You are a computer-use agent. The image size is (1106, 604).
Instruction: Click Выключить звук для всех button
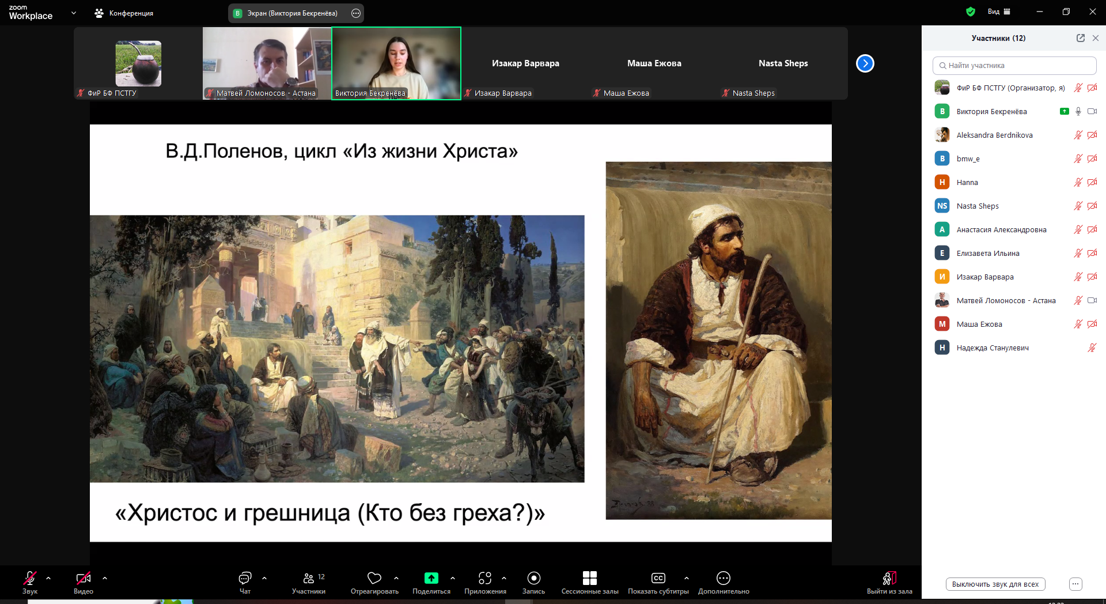(995, 584)
